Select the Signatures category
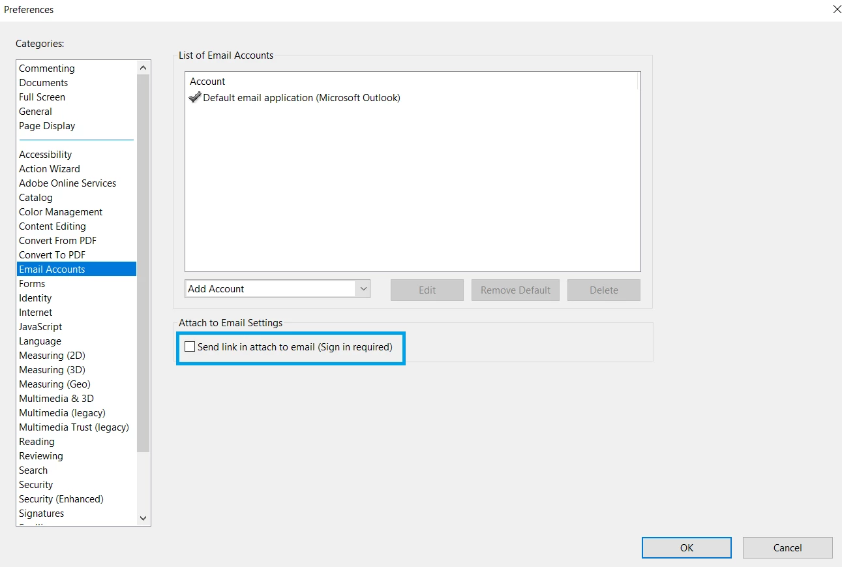842x567 pixels. click(42, 513)
